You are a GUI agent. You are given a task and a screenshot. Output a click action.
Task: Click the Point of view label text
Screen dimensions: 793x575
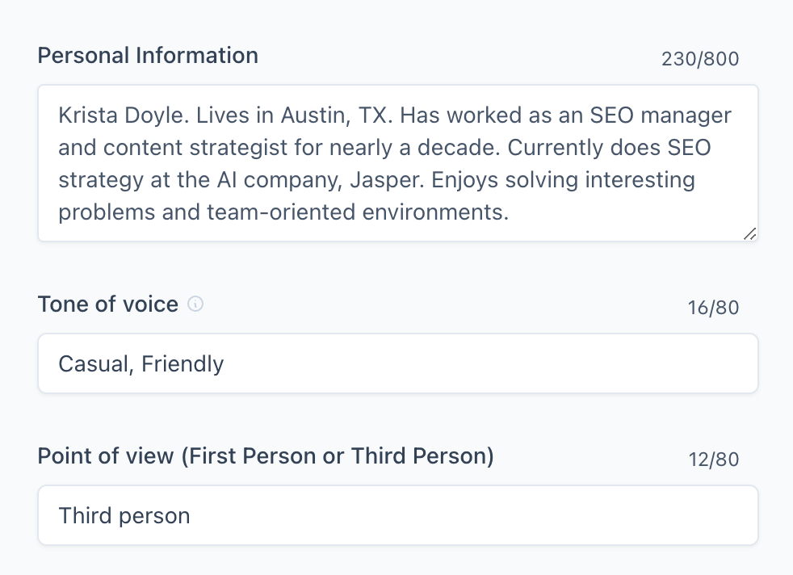[266, 455]
